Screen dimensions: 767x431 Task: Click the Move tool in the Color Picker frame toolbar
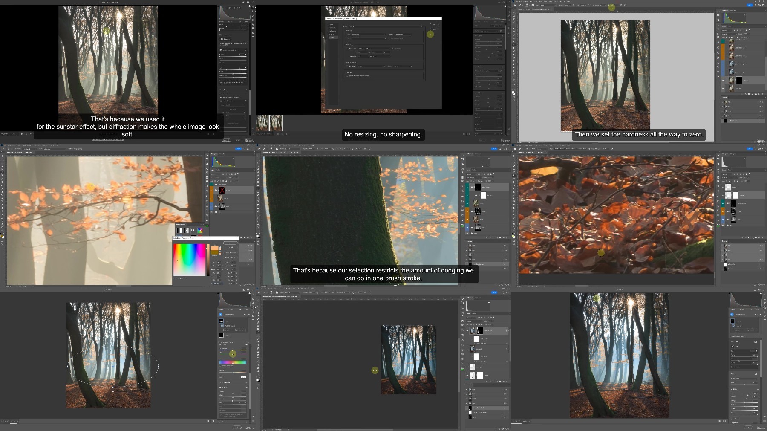[x=2, y=156]
